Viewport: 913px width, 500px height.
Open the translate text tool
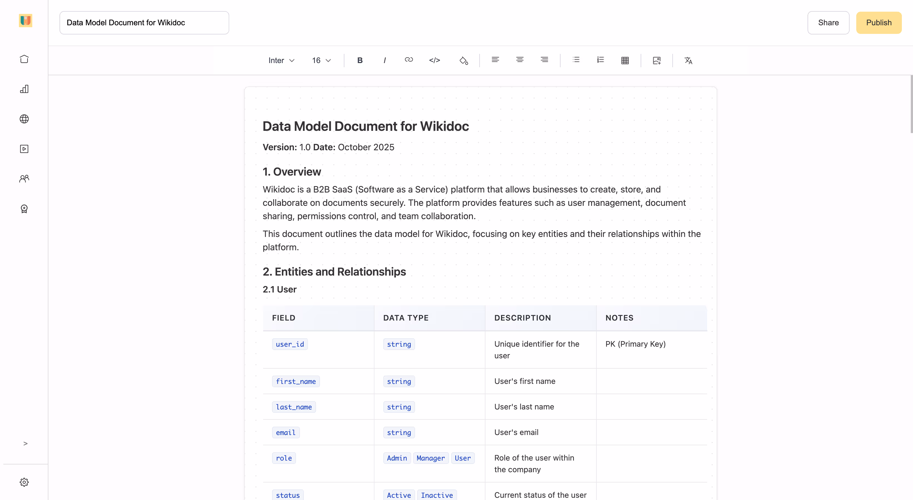click(x=688, y=61)
